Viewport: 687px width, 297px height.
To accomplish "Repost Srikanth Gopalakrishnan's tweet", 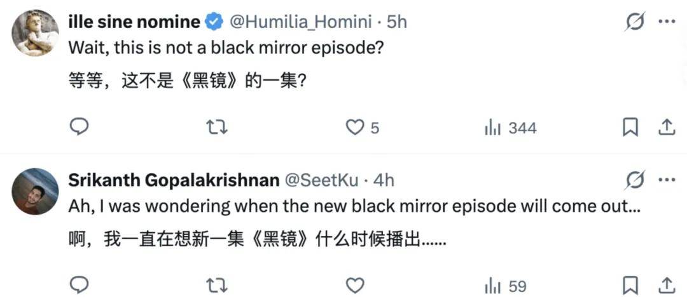I will [216, 285].
